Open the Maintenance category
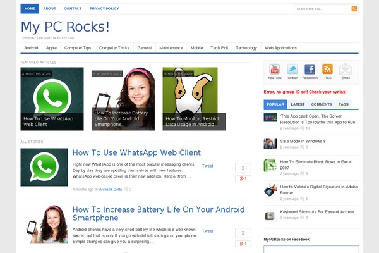379x253 pixels. click(x=171, y=48)
